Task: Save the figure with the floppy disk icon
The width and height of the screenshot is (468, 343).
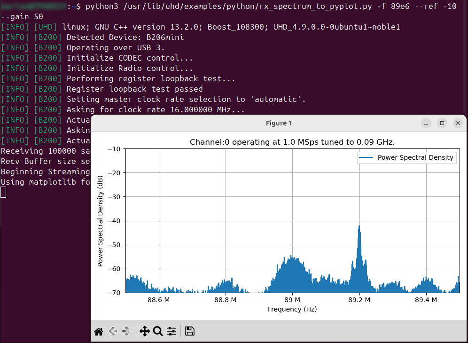Action: (190, 331)
